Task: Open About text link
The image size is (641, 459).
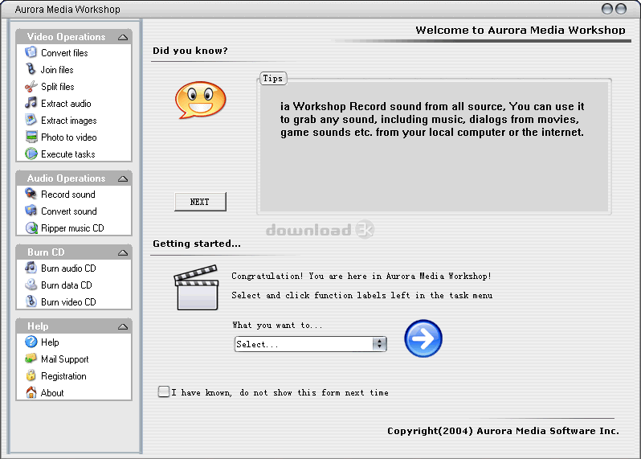Action: point(52,393)
